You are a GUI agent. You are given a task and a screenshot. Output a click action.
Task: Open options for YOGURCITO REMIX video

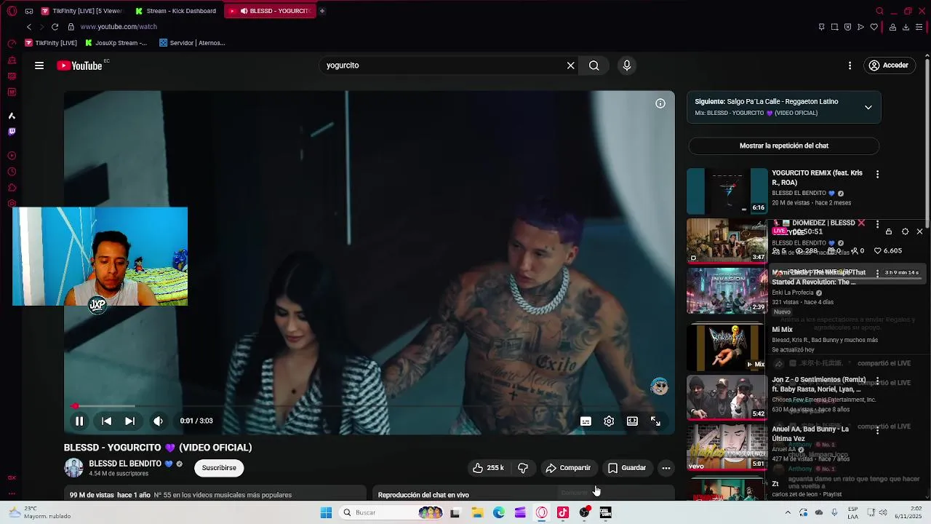click(877, 174)
